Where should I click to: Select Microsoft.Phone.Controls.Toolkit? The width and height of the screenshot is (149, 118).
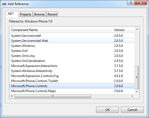72,81
